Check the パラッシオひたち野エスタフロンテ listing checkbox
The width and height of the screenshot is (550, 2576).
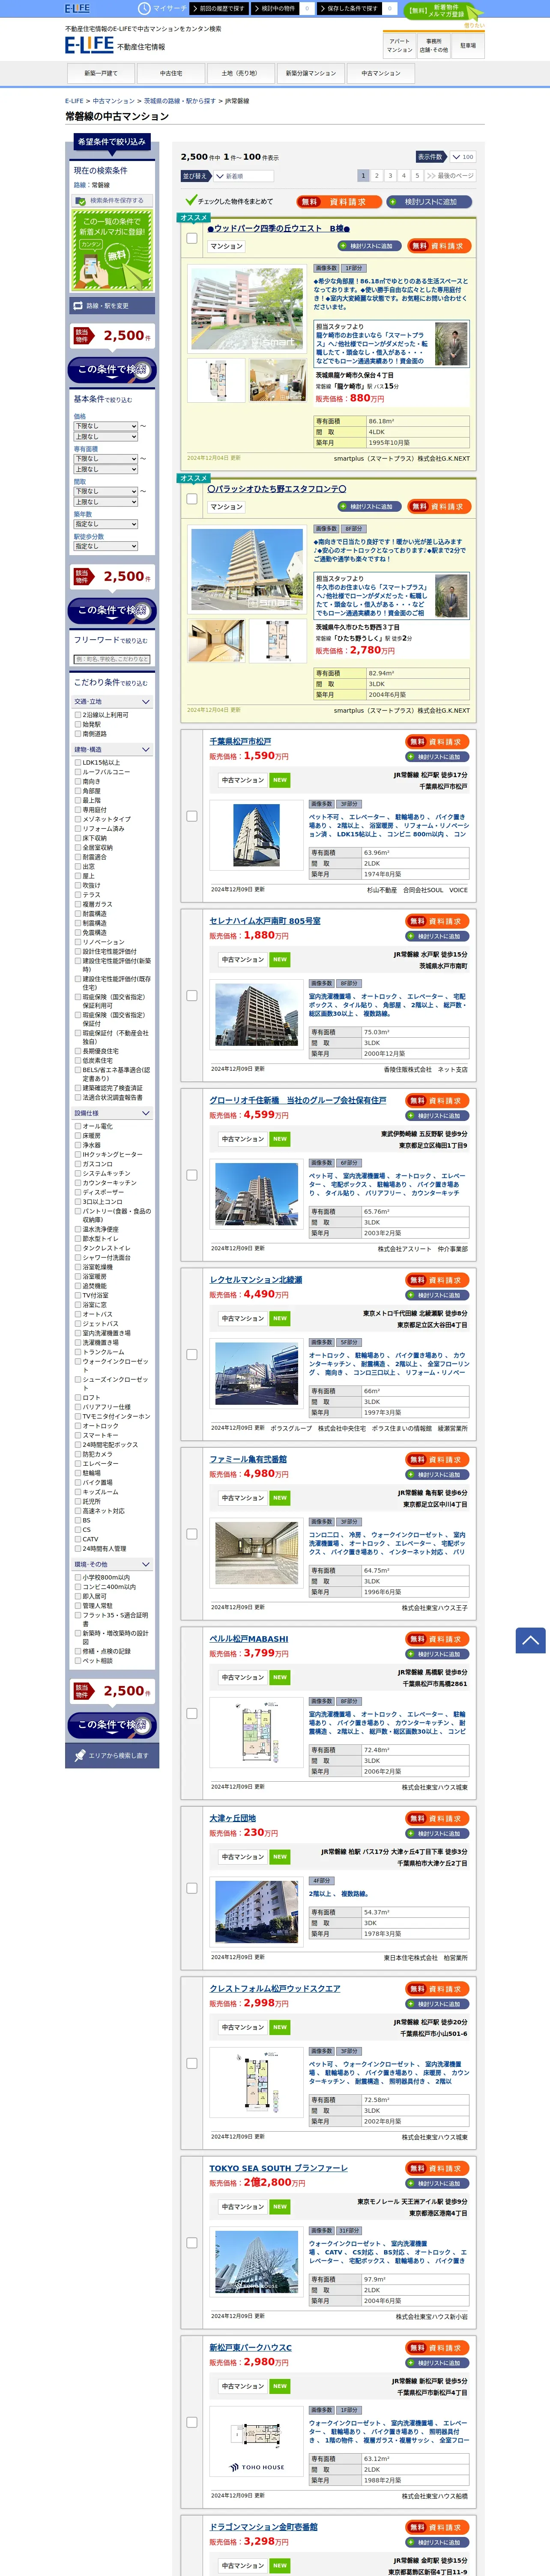pos(191,499)
